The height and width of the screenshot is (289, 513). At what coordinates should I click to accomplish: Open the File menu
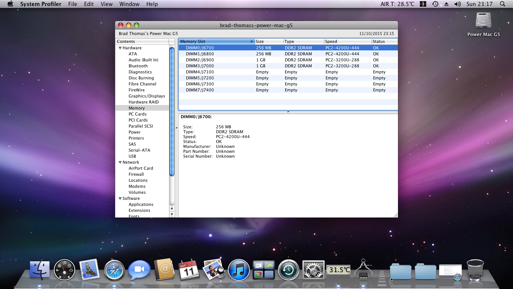[72, 4]
